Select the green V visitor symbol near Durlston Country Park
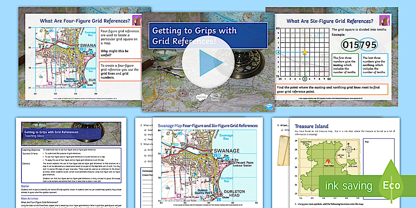The height and width of the screenshot is (208, 416). [219, 199]
